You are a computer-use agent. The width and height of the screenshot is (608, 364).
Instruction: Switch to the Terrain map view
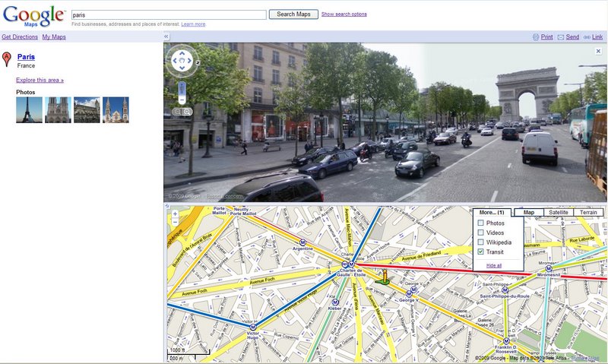[588, 213]
